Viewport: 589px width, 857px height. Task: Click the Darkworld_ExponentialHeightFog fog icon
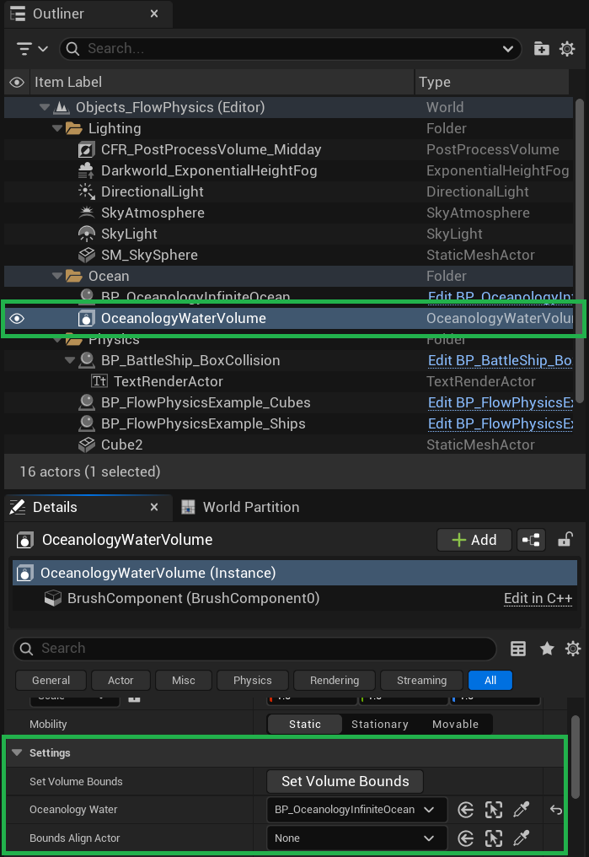click(86, 170)
